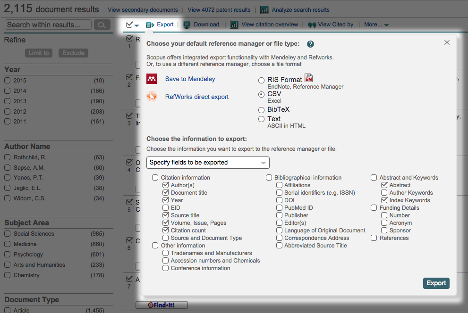Toggle result 1 selection checkbox
This screenshot has width=468, height=313.
(129, 38)
